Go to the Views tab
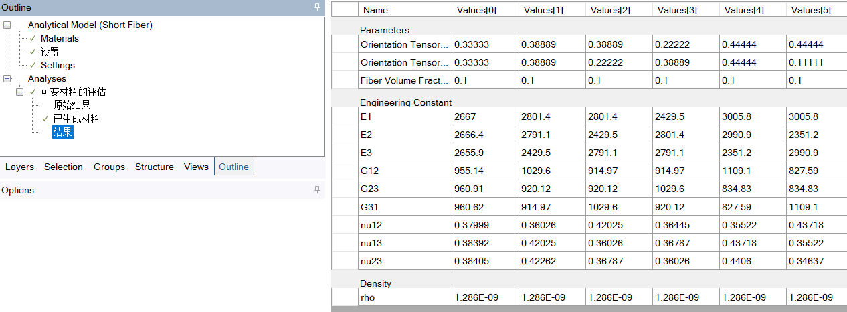The width and height of the screenshot is (847, 312). pyautogui.click(x=196, y=167)
